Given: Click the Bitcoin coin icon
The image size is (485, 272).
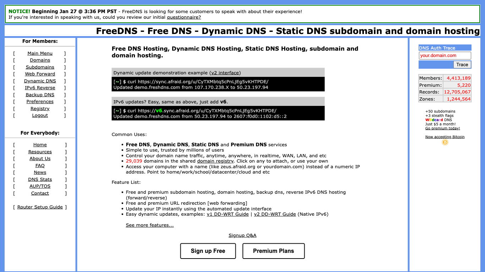Looking at the screenshot, I should (x=445, y=142).
